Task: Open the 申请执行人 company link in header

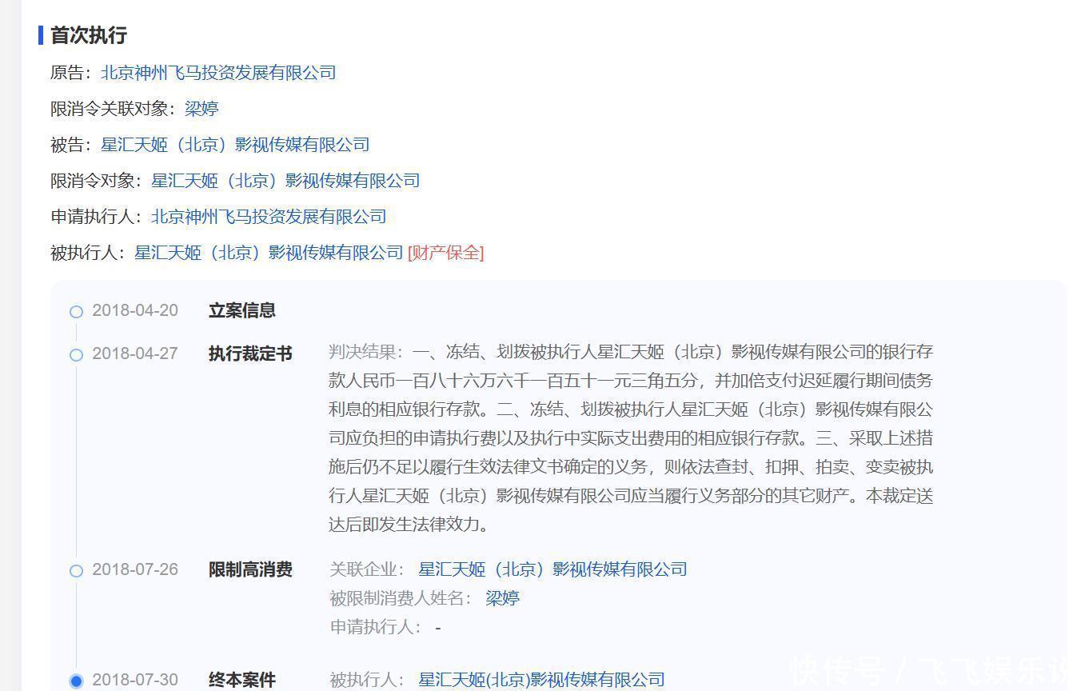Action: point(269,217)
